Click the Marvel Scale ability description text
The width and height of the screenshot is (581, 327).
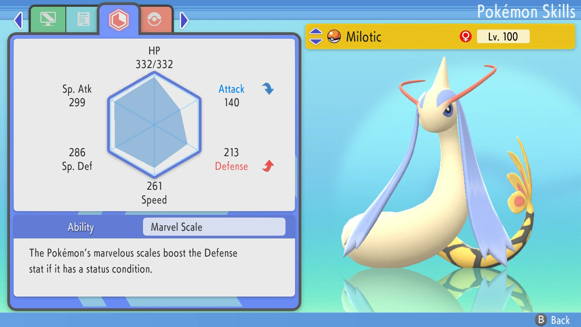click(x=133, y=261)
